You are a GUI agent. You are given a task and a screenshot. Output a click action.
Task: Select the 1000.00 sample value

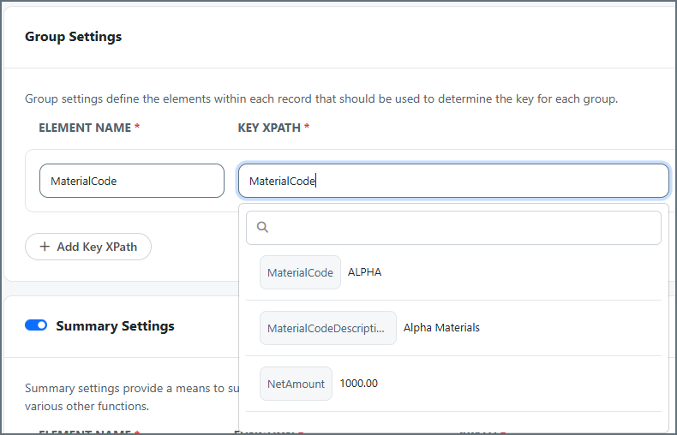[x=359, y=384]
